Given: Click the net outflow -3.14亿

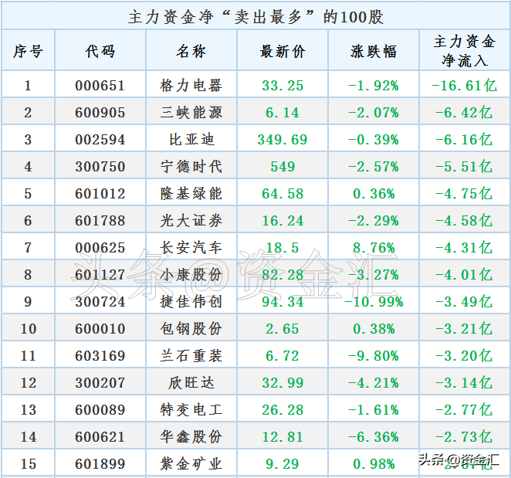Looking at the screenshot, I should (x=464, y=384).
